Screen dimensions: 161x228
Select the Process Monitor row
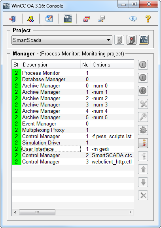(x=73, y=73)
